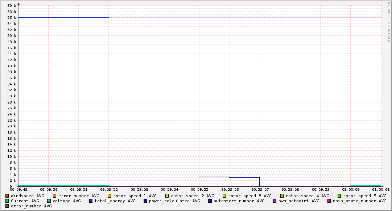392x211 pixels.
Task: Select the rotor speed 2 AVG legend label
Action: (x=192, y=196)
